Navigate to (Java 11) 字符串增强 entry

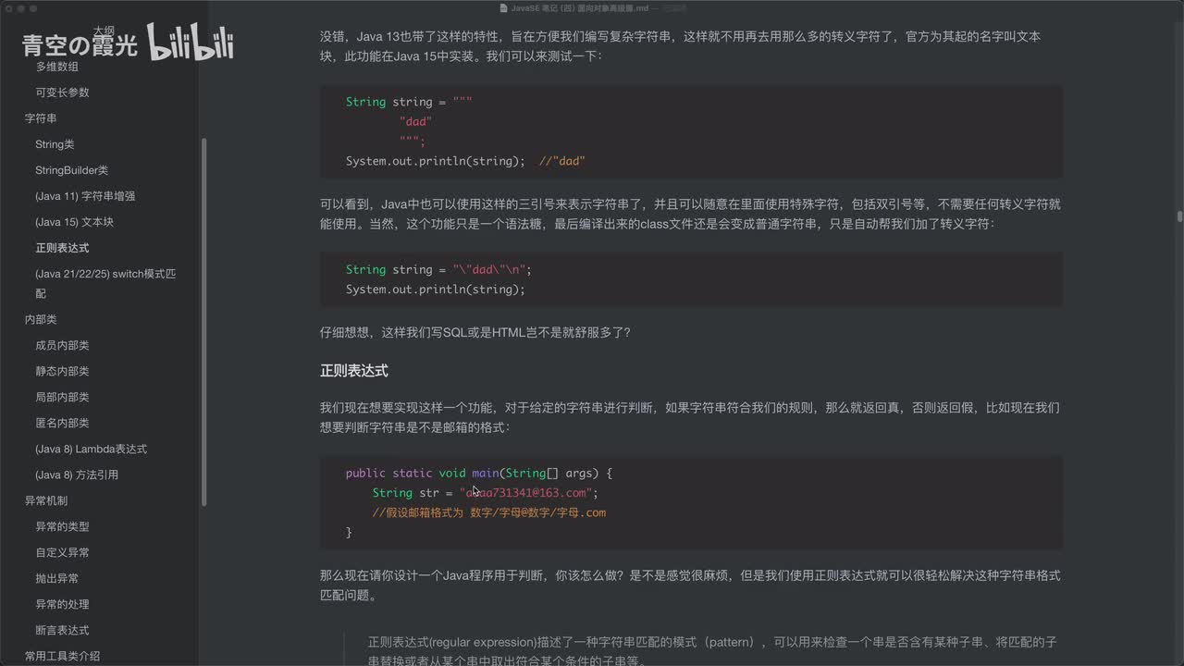[x=85, y=196]
